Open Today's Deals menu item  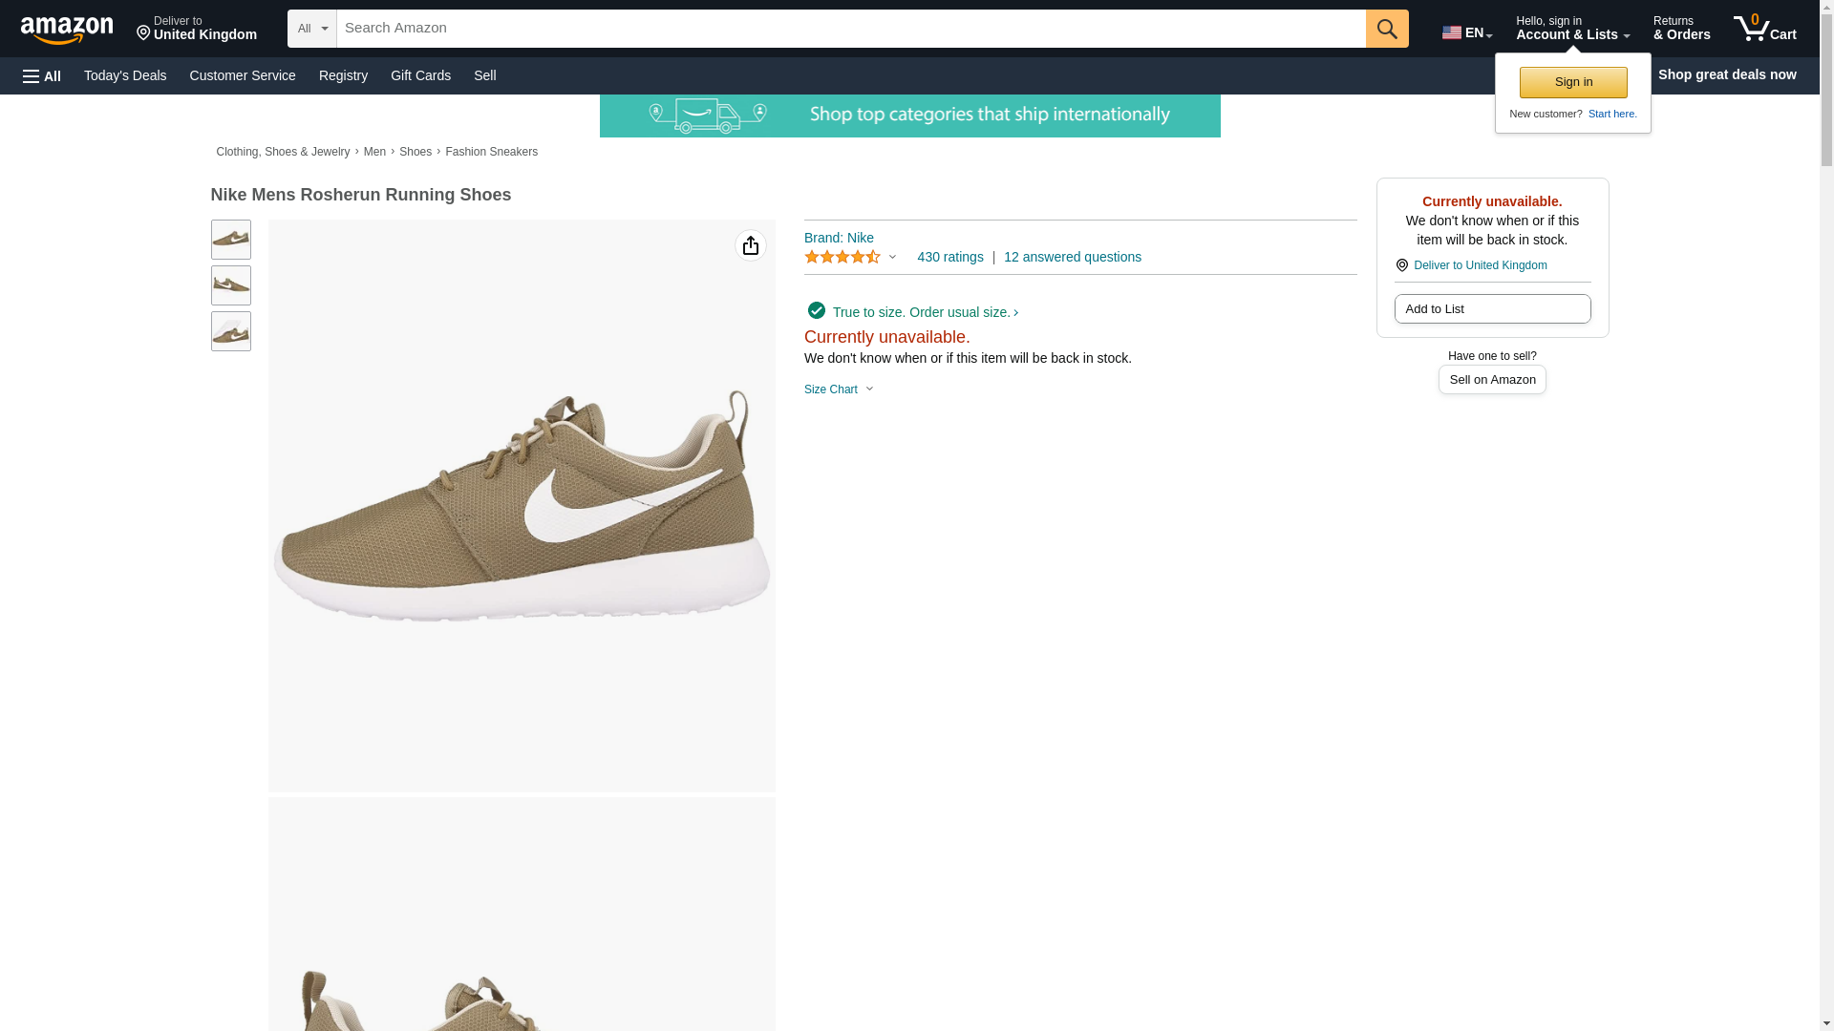tap(125, 75)
